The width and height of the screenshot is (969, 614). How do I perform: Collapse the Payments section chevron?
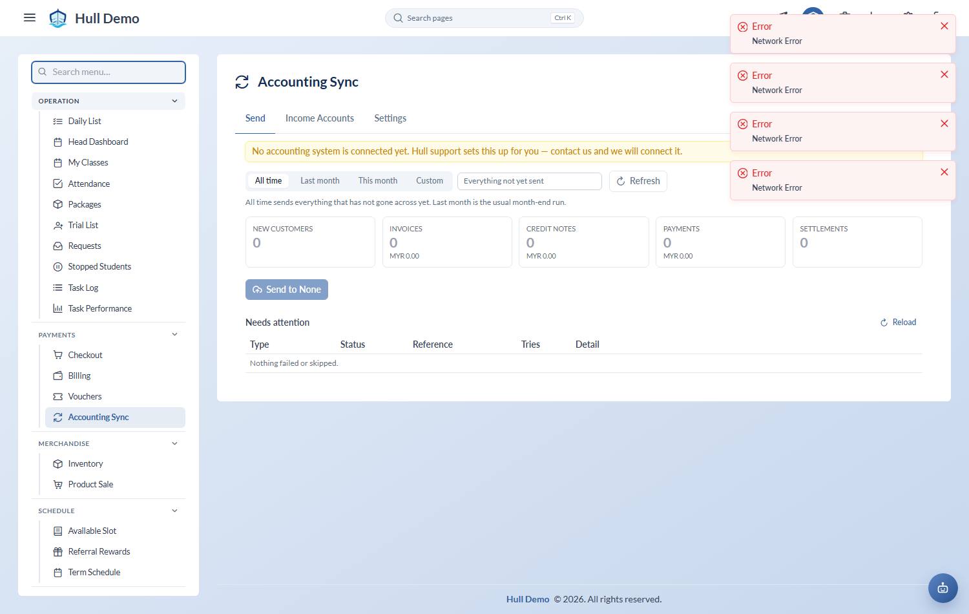click(x=174, y=334)
